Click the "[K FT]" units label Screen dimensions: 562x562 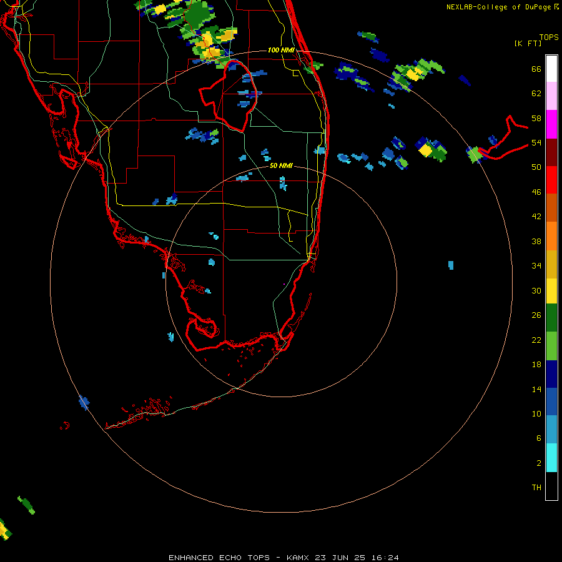coord(528,43)
